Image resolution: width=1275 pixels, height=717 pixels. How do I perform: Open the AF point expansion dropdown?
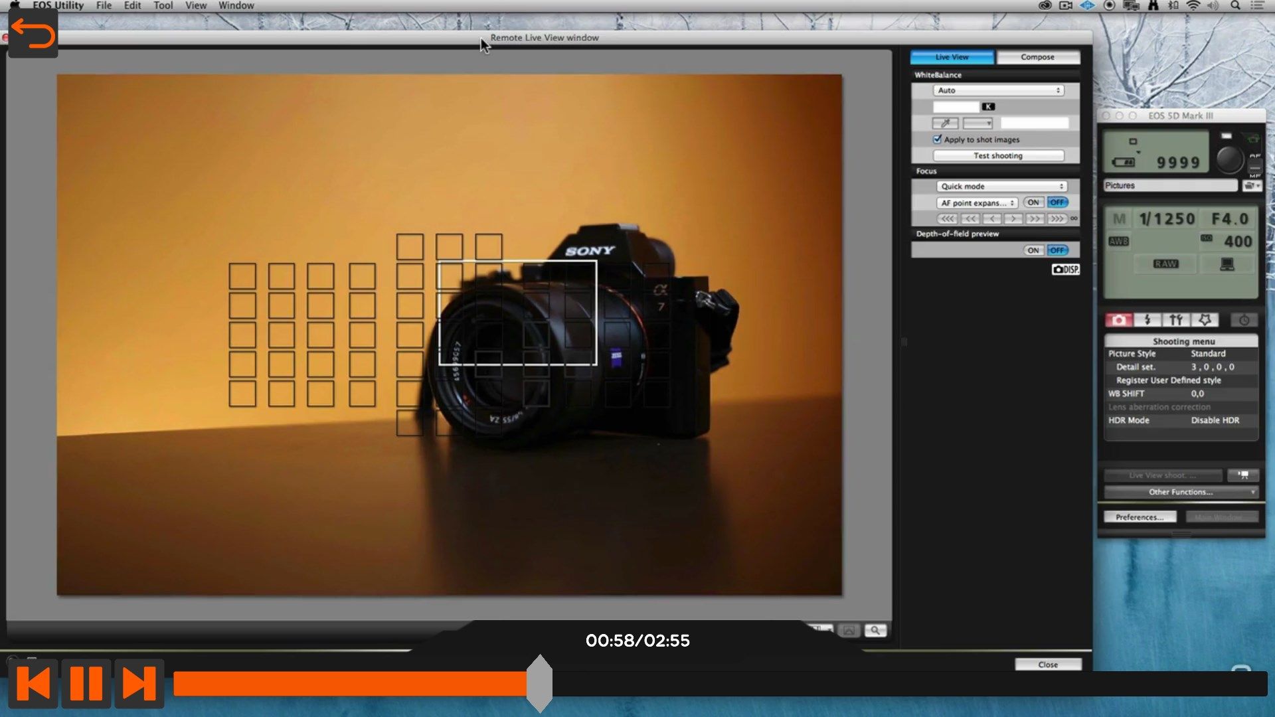pyautogui.click(x=977, y=202)
